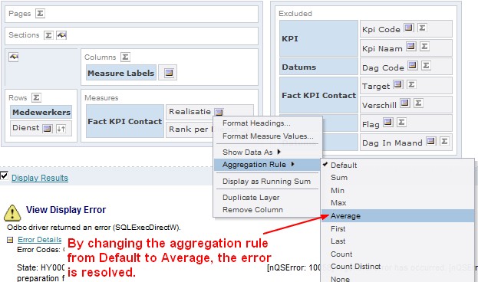Collapse Error Details with minus box

[x=10, y=240]
